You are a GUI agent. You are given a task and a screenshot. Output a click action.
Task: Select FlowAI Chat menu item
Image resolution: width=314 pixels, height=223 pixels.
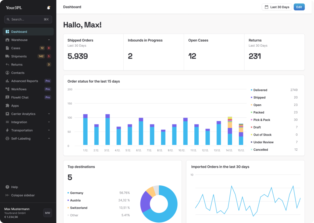click(x=20, y=97)
